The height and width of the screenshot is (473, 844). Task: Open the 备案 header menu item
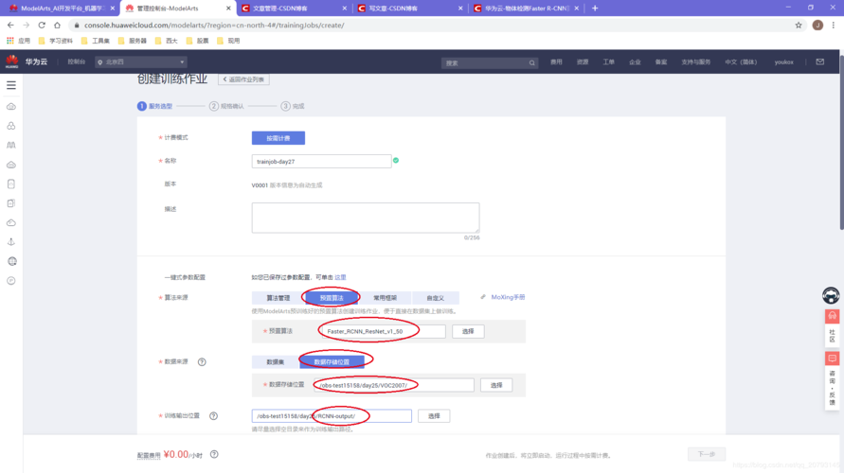(x=661, y=61)
